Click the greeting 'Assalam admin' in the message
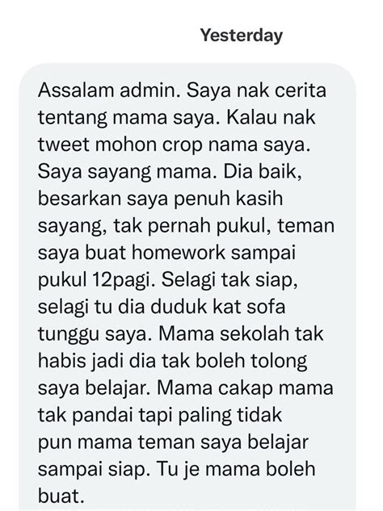Image resolution: width=383 pixels, height=511 pixels. [x=109, y=90]
